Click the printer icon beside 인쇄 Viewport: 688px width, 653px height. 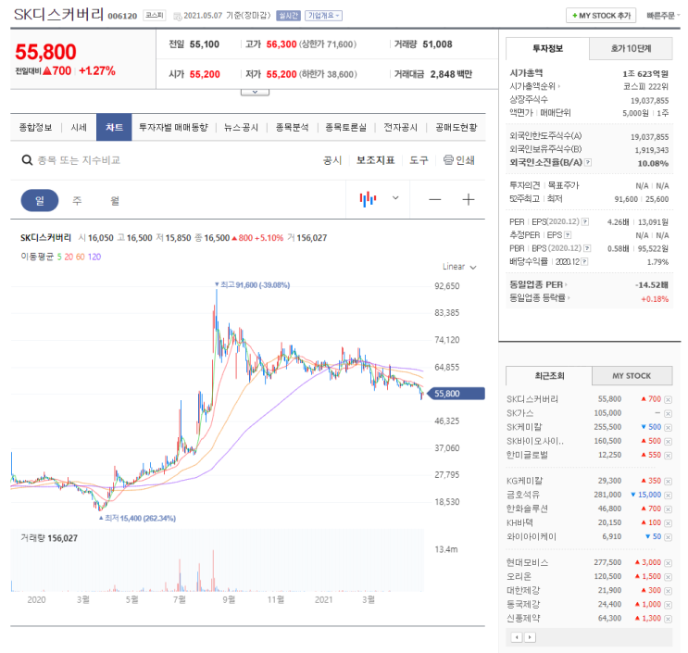pos(448,159)
